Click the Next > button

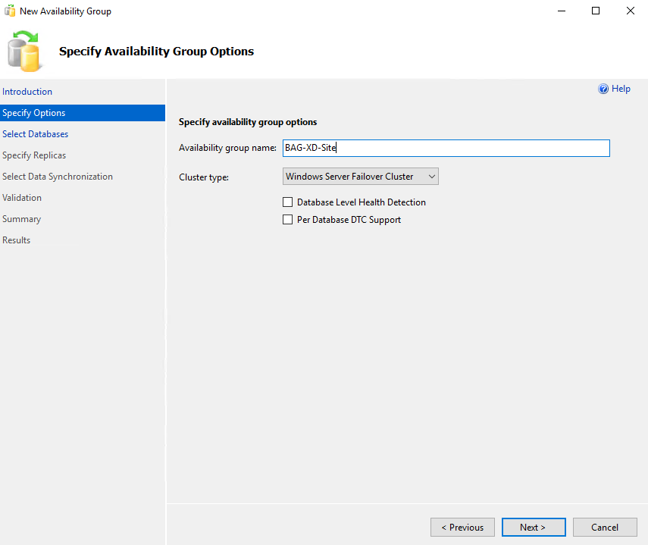(x=534, y=528)
